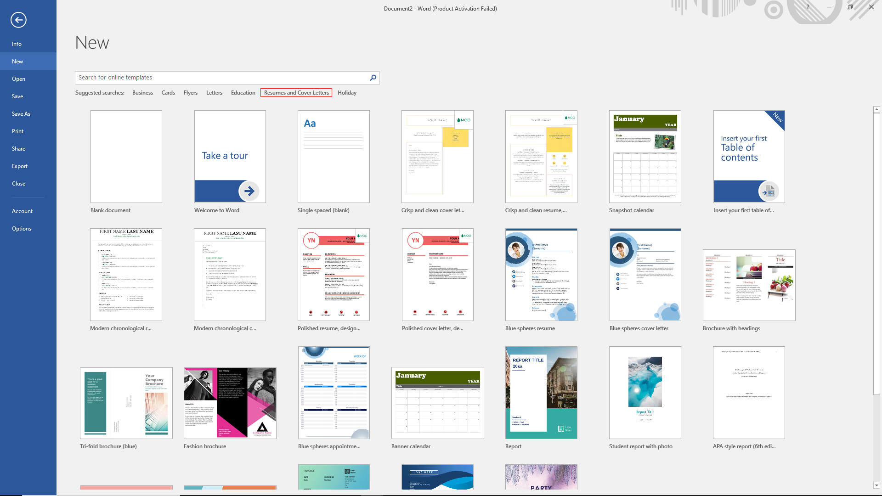Click the Help question mark icon

[x=808, y=7]
